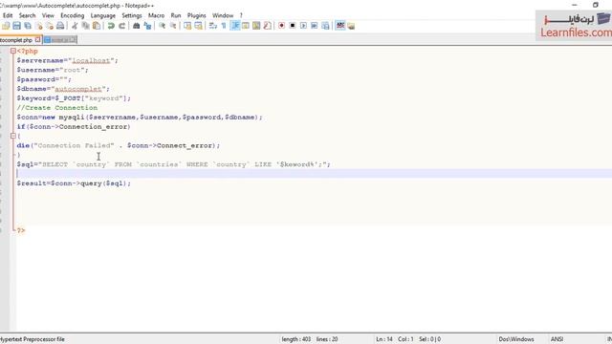Toggle synchronized horizontal scrolling icon
The image size is (612, 344).
(198, 26)
